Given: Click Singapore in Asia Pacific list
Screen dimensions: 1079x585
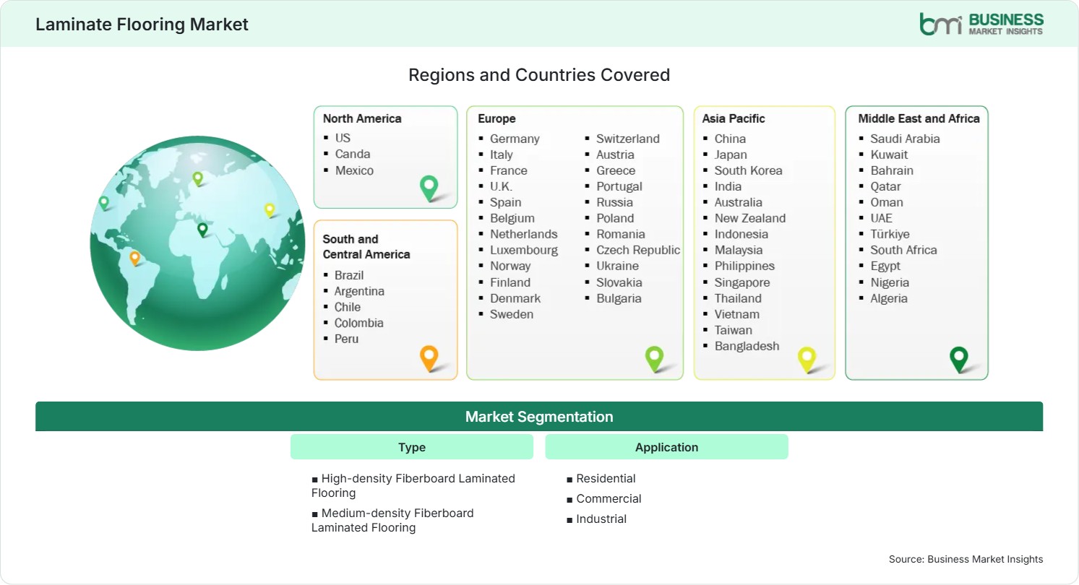Looking at the screenshot, I should (x=742, y=282).
